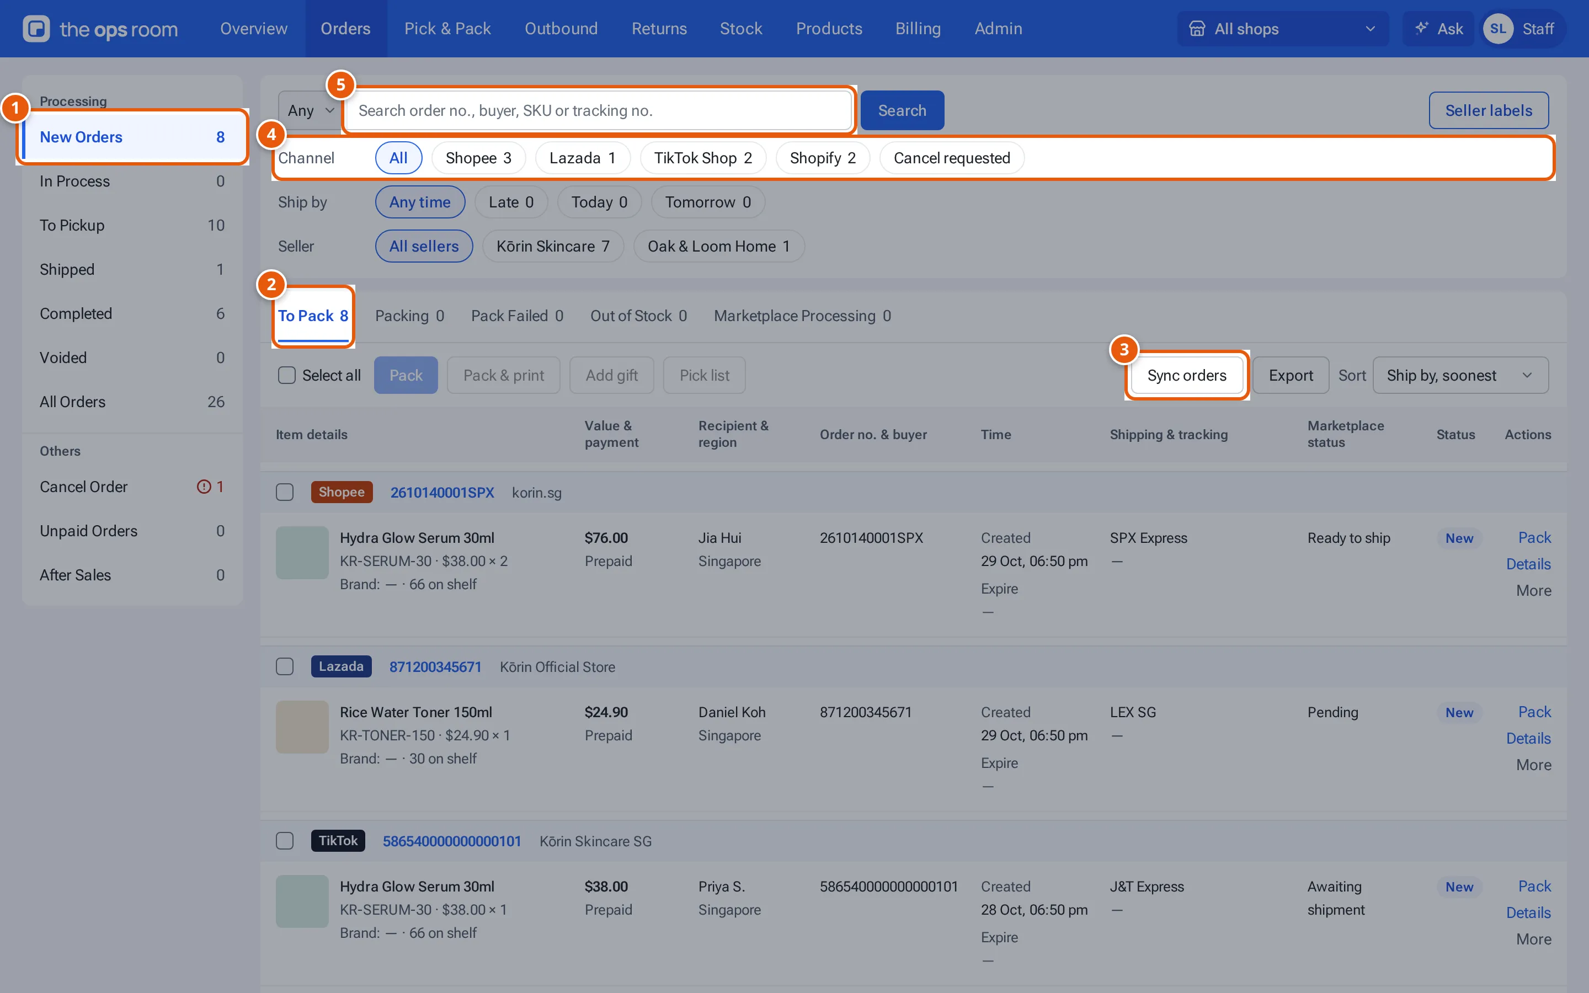Click the ops room logo icon
Viewport: 1589px width, 993px height.
tap(36, 29)
